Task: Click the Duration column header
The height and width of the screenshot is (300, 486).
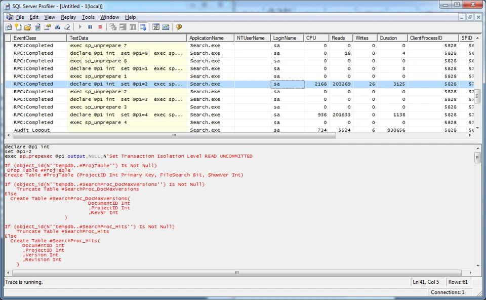Action: (x=392, y=38)
